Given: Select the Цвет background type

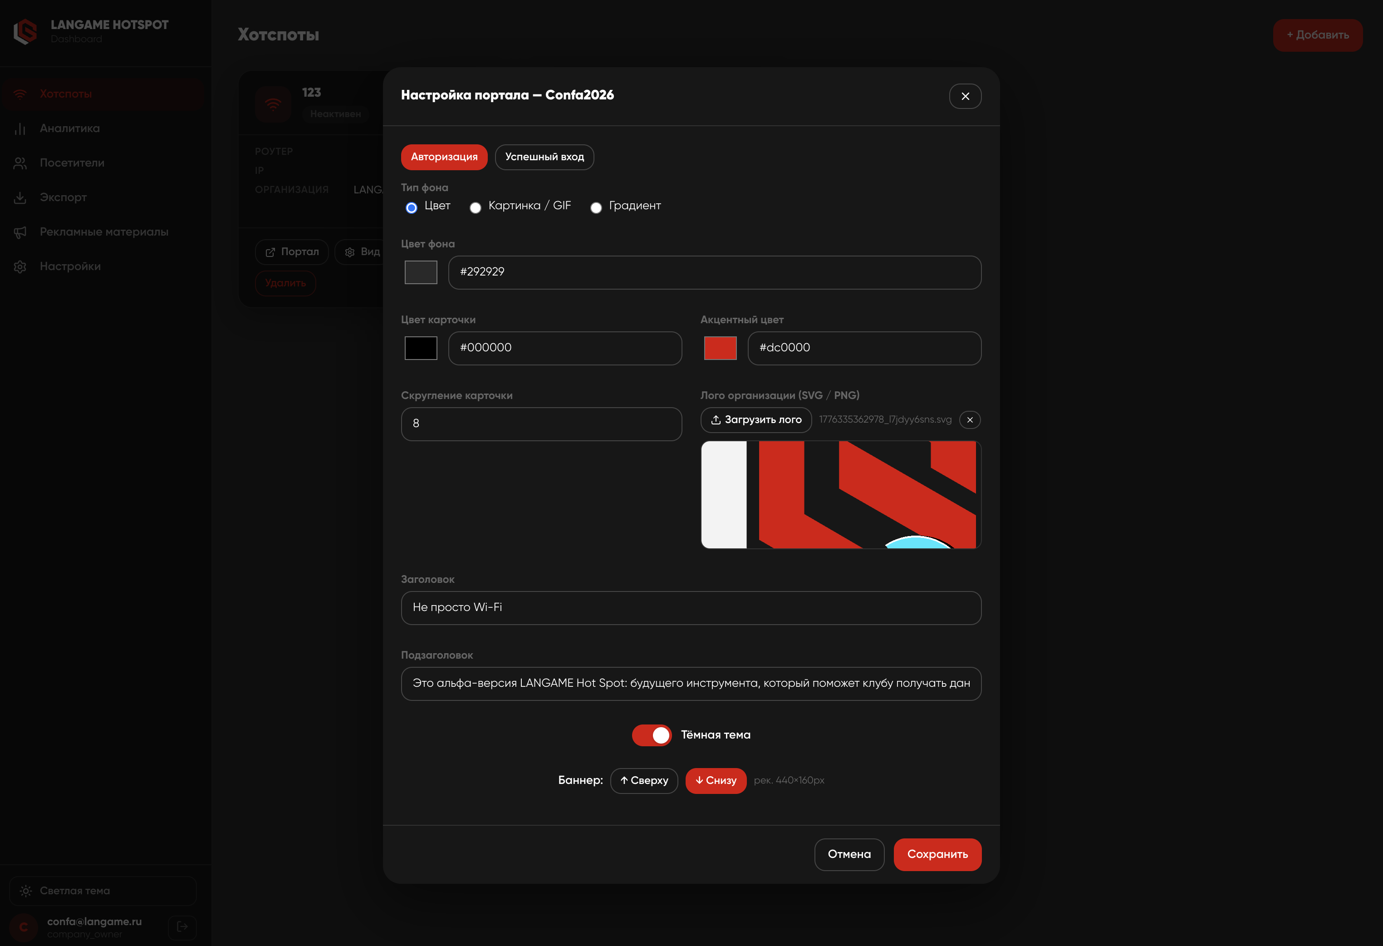Looking at the screenshot, I should click(x=411, y=208).
